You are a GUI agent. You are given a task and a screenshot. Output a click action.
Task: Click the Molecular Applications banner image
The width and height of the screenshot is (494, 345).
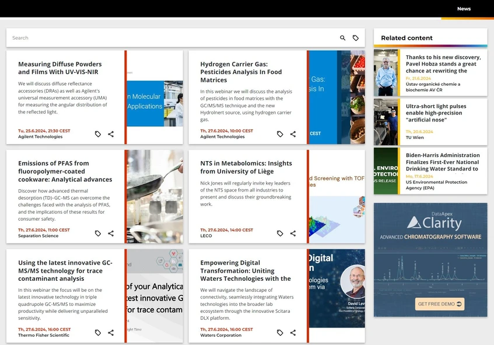[155, 103]
